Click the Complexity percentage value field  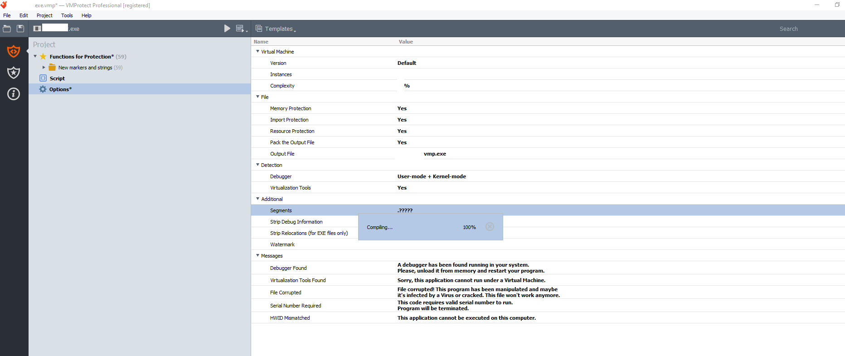tap(407, 86)
